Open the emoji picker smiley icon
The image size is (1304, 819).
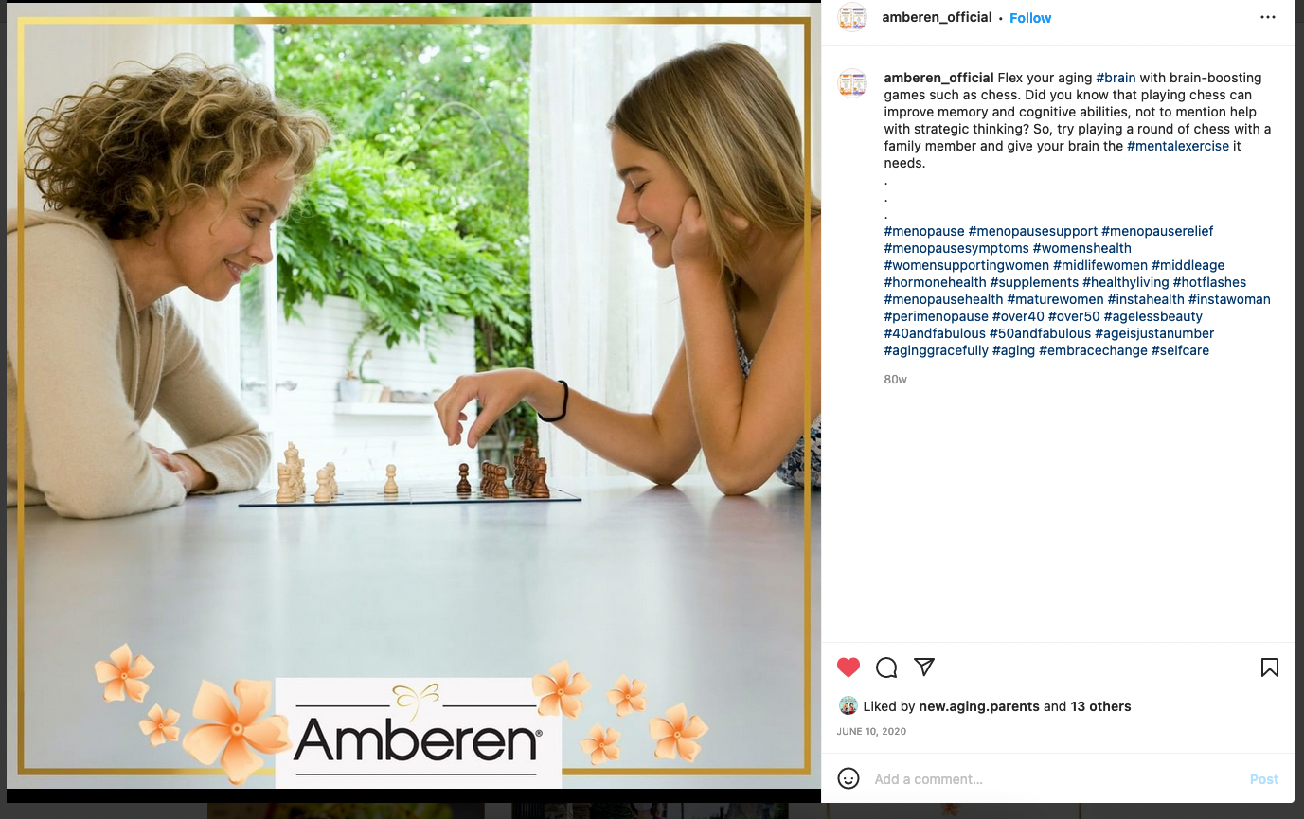click(848, 778)
